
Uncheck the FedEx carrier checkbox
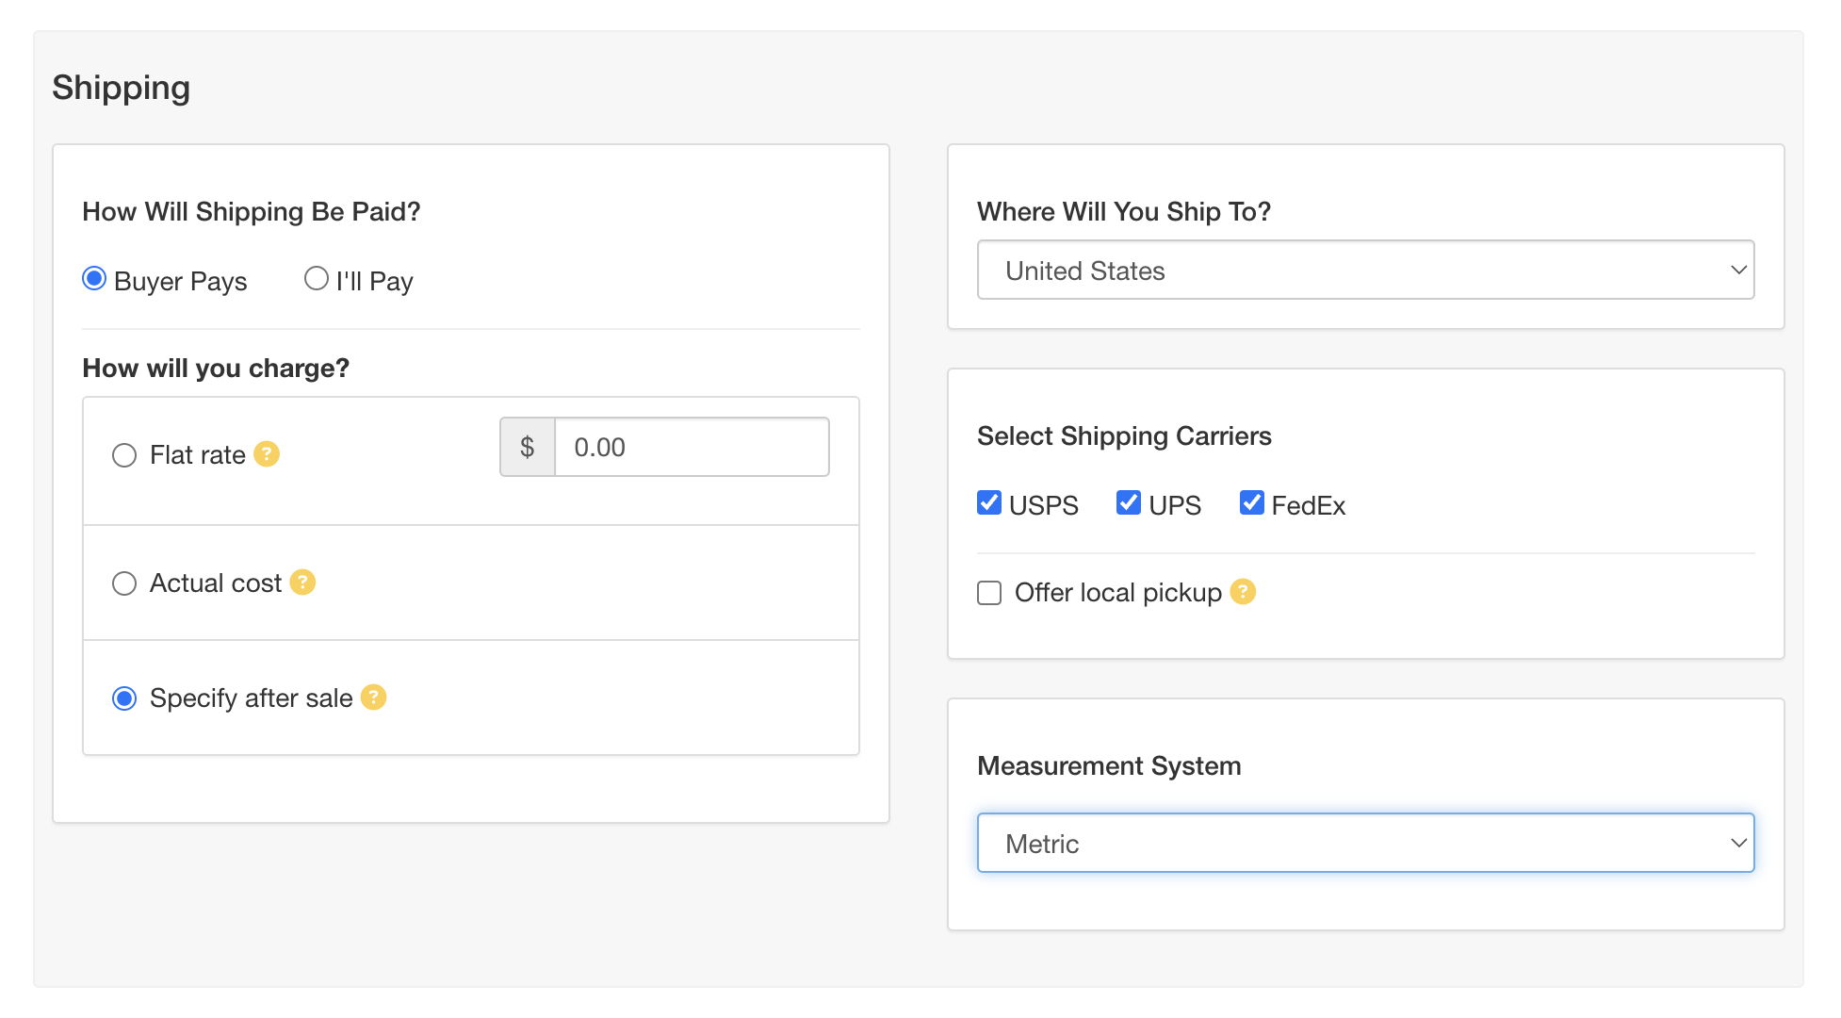point(1252,503)
